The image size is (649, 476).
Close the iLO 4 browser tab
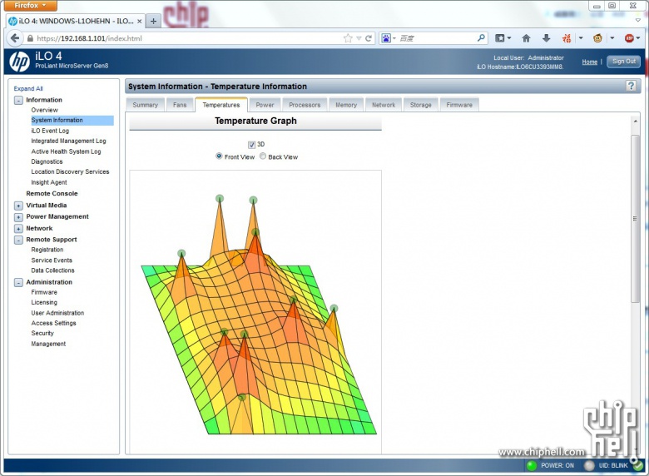click(x=140, y=21)
